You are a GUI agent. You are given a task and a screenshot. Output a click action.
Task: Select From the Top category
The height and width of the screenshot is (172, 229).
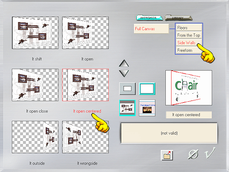pyautogui.click(x=189, y=35)
